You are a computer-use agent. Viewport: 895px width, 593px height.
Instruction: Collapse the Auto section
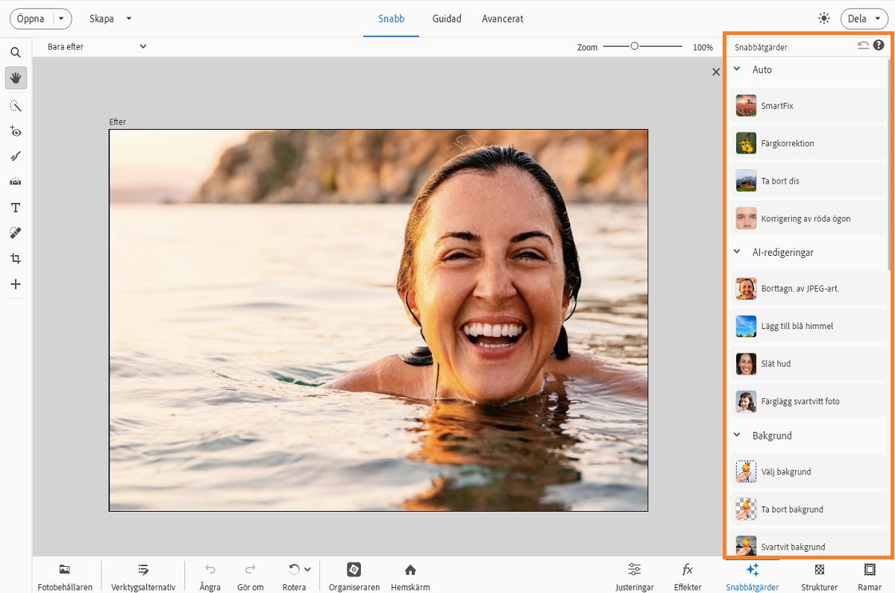click(x=737, y=69)
